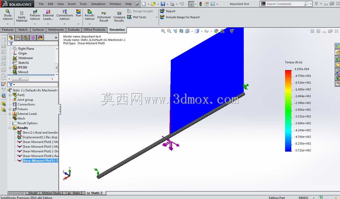Select the Mesh item in study tree
Image resolution: width=340 pixels, height=199 pixels.
19,119
